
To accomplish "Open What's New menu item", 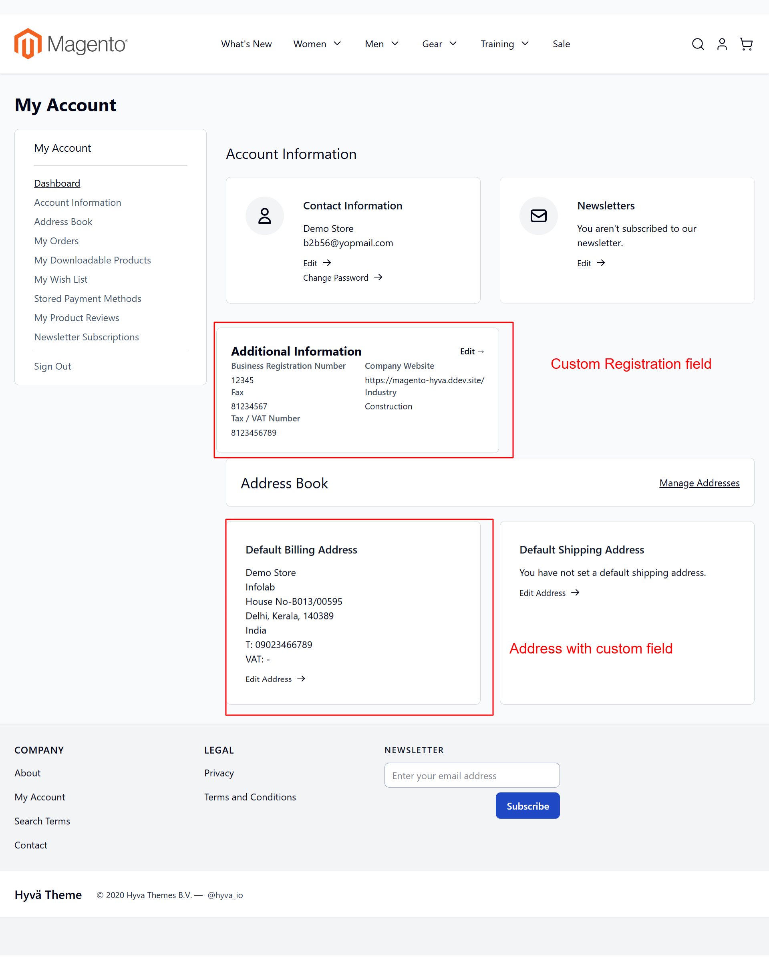I will click(x=246, y=44).
